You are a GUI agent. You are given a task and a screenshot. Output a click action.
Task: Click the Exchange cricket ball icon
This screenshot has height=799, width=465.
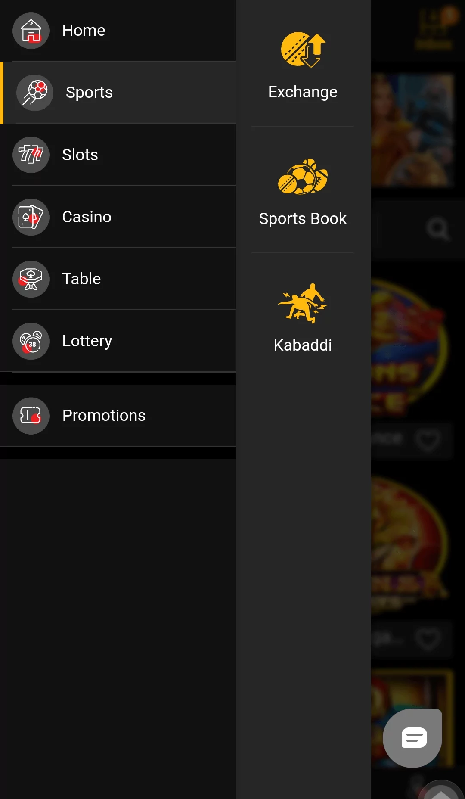point(303,50)
